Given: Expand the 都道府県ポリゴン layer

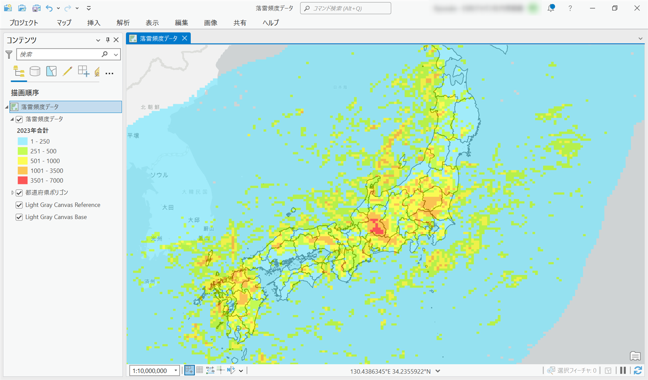Looking at the screenshot, I should point(13,193).
